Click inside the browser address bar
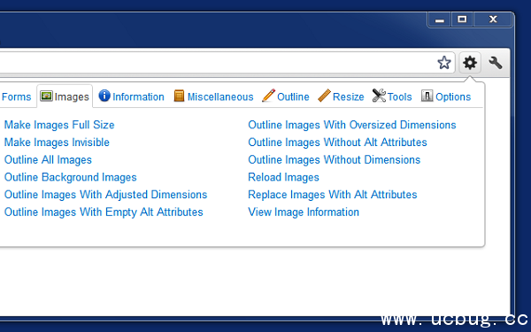This screenshot has width=531, height=332. 217,63
